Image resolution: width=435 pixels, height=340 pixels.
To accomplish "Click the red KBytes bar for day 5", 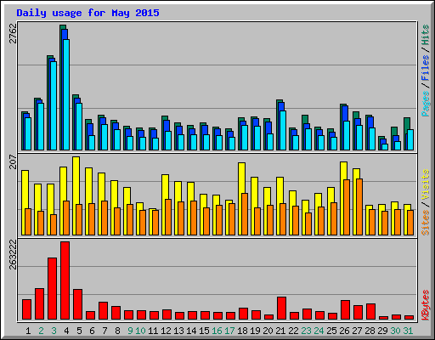I will tap(77, 304).
